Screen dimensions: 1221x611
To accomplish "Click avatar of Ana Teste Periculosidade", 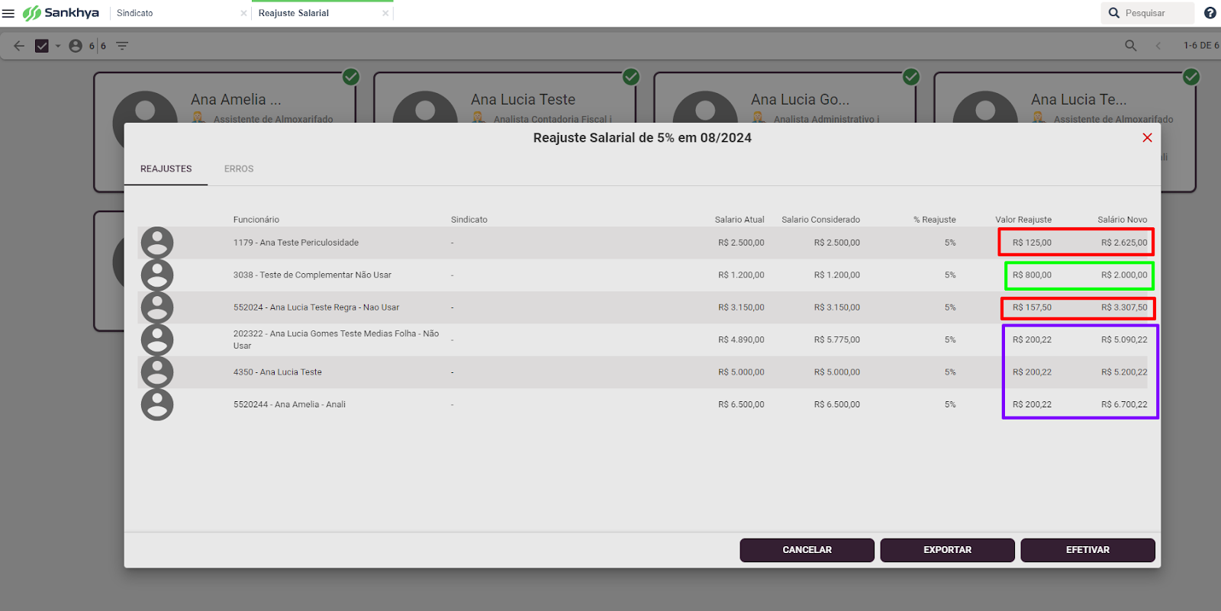I will (x=157, y=243).
